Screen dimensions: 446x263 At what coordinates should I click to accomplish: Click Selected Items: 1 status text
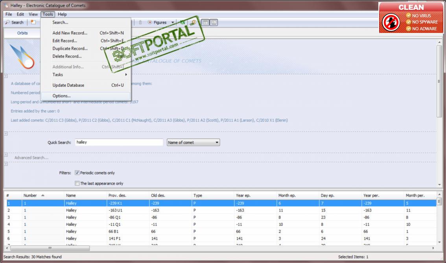click(353, 257)
